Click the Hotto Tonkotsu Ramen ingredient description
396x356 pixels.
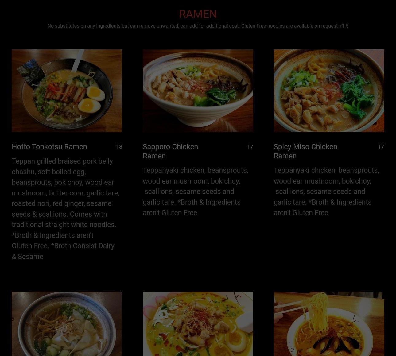pos(66,209)
